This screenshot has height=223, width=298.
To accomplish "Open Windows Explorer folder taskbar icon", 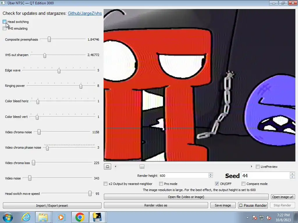I will tap(43, 217).
